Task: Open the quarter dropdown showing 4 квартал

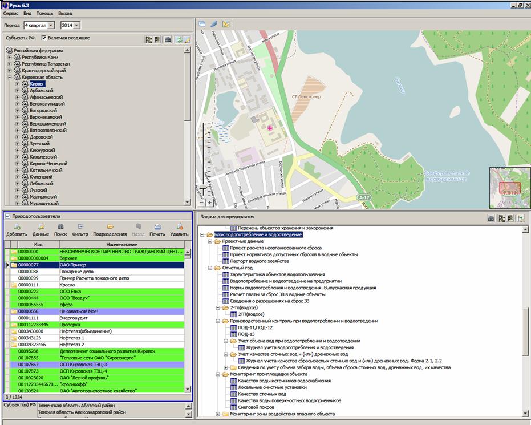Action: [51, 25]
